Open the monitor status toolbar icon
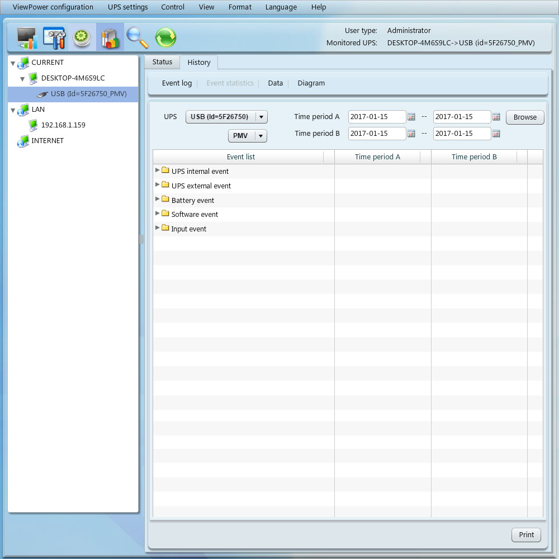Screen dimensions: 559x559 pyautogui.click(x=27, y=37)
